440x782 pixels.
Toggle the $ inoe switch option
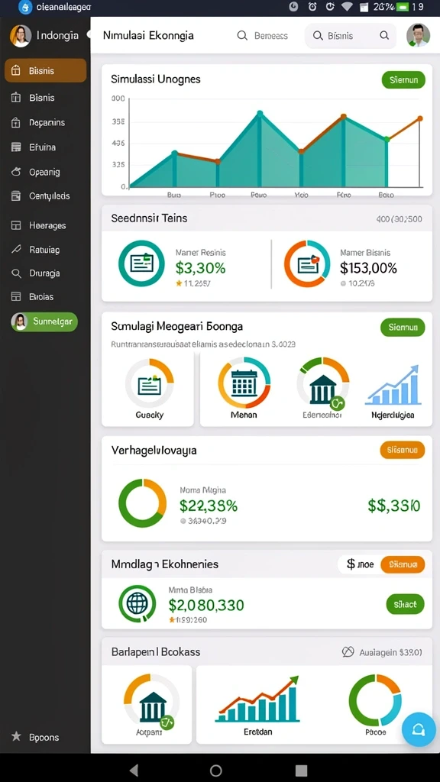pos(360,564)
